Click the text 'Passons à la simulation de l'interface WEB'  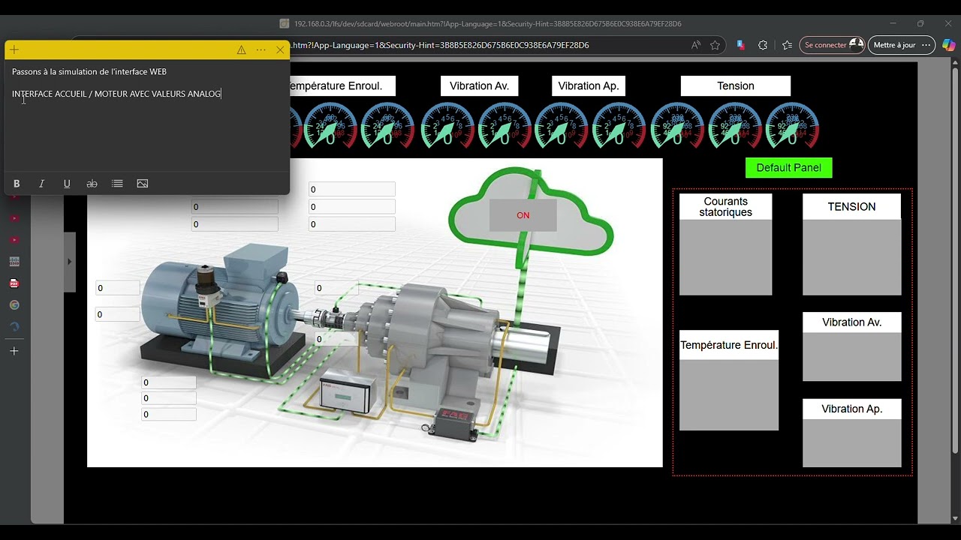point(89,72)
